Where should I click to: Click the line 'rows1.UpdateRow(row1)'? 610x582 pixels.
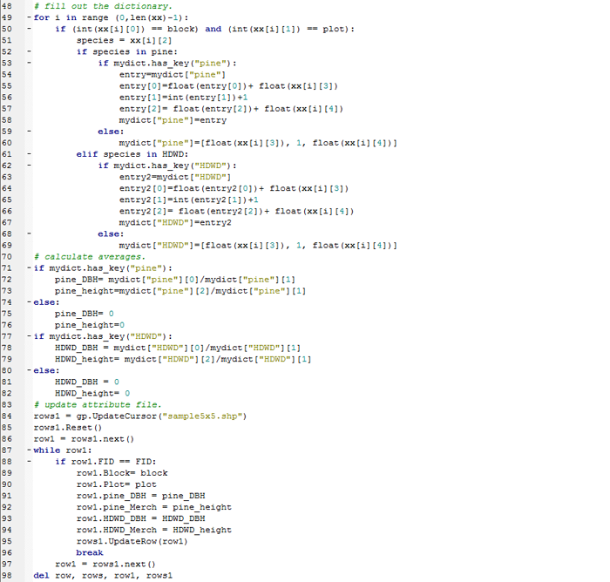point(132,541)
